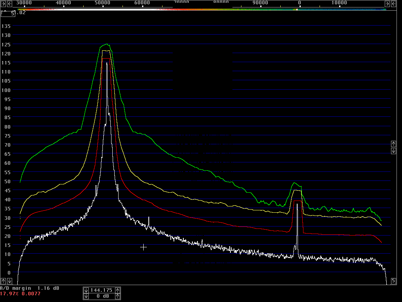Click the boxed 5 control below the top-left arrows
The width and height of the screenshot is (402, 302).
8,14
